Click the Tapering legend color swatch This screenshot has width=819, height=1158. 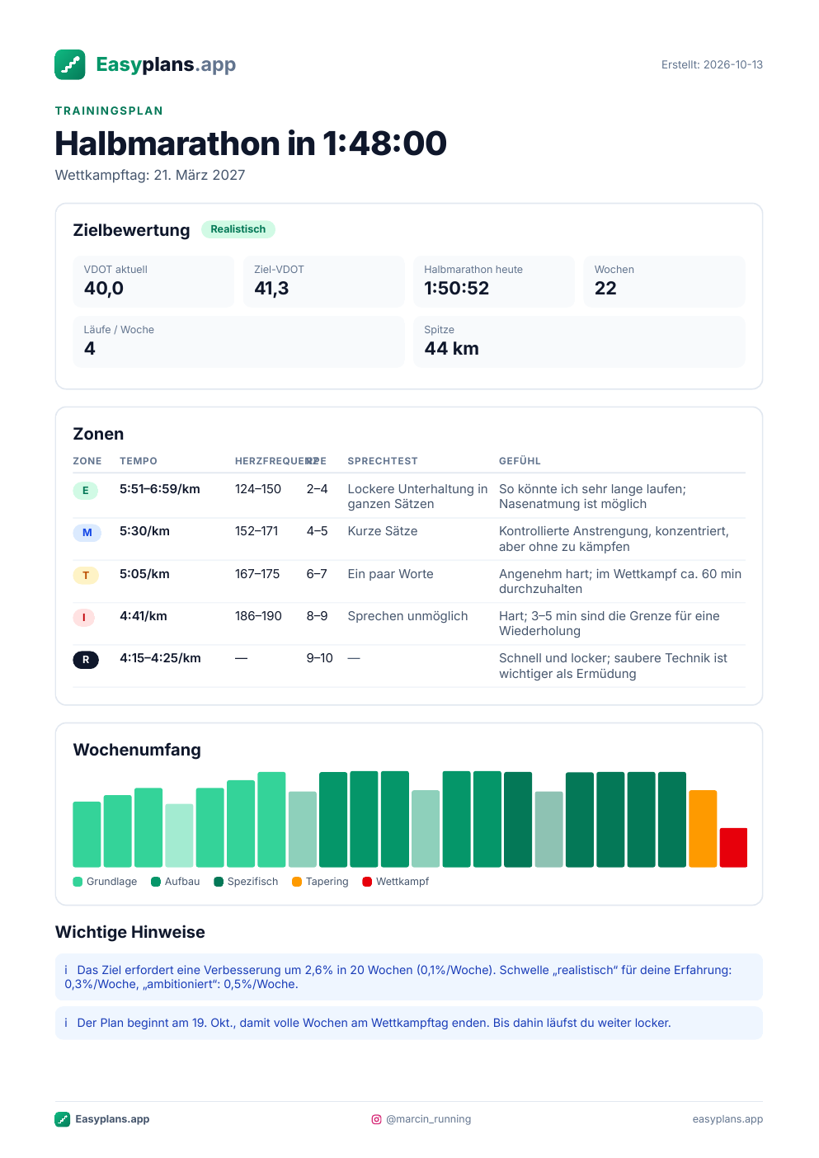[297, 882]
